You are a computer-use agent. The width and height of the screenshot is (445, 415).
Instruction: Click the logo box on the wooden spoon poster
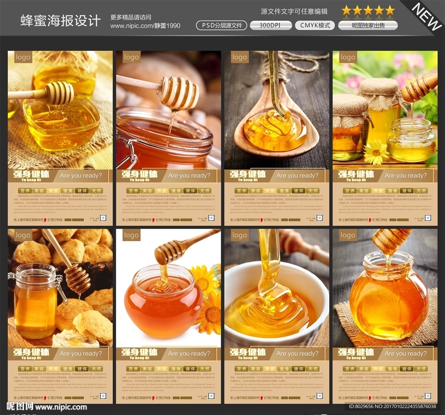point(240,57)
